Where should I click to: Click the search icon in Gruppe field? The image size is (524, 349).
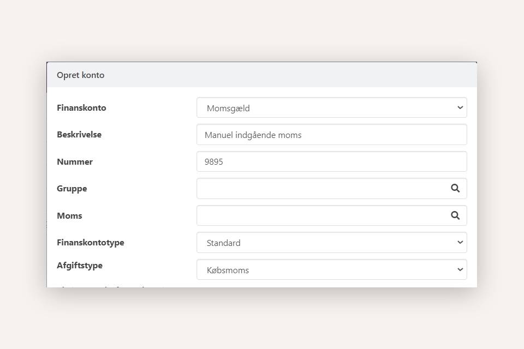pos(455,189)
